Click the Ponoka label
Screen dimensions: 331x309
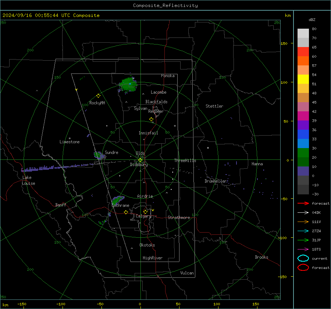click(168, 76)
